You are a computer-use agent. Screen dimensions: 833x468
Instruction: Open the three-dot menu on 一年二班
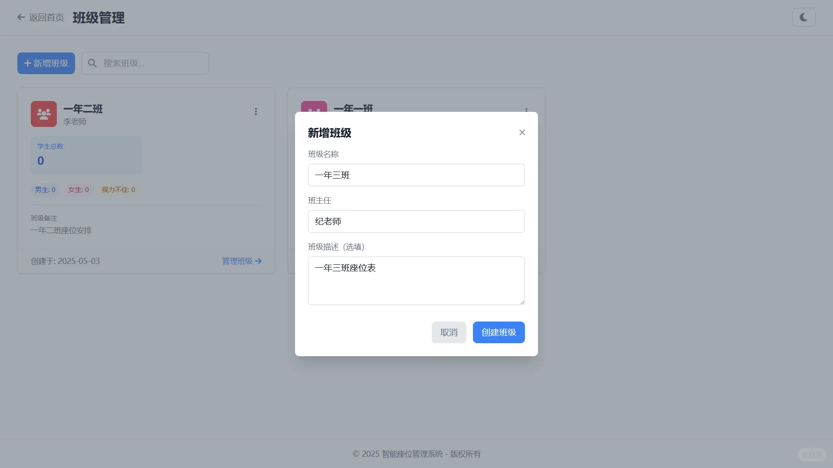click(256, 112)
